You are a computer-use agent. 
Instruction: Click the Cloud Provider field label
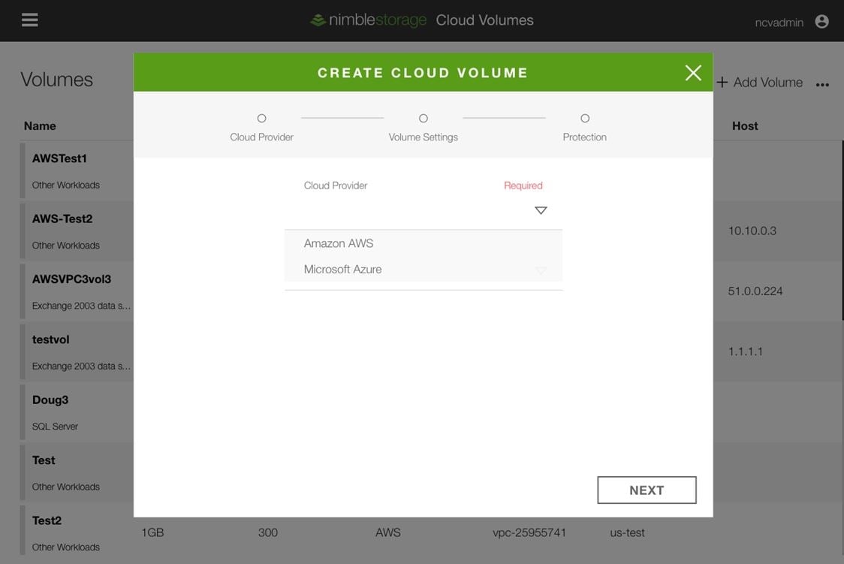(x=336, y=185)
